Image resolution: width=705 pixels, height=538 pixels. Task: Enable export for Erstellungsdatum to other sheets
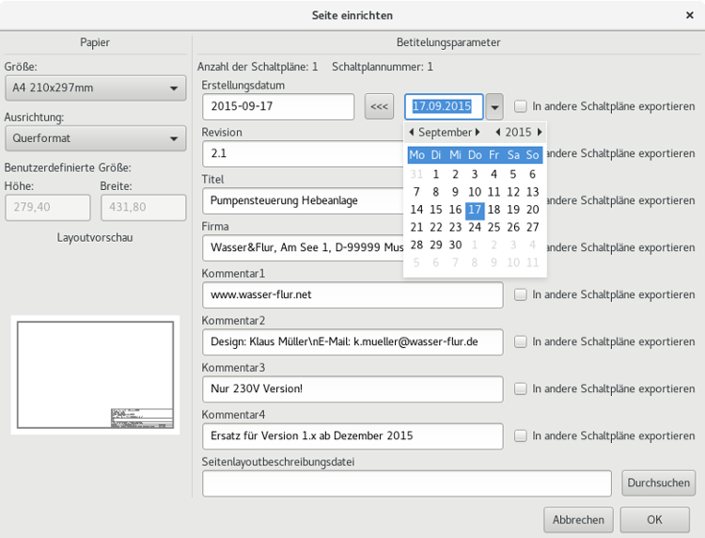(521, 106)
